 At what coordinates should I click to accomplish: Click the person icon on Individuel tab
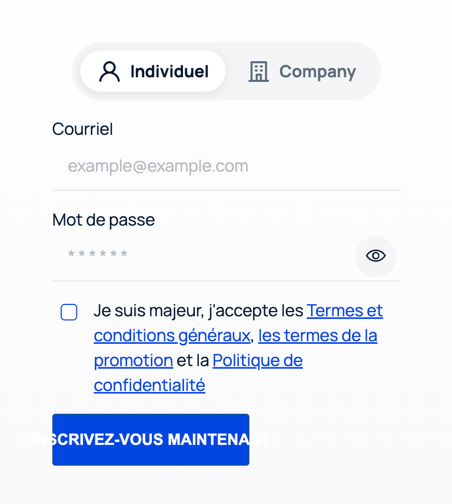[109, 71]
